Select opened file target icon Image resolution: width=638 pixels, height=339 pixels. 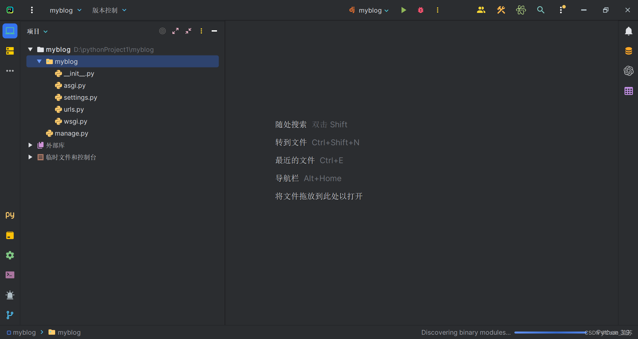162,31
